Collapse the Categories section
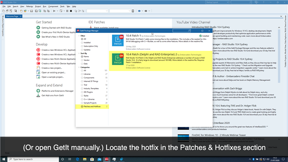This screenshot has height=162, width=288. (79, 67)
